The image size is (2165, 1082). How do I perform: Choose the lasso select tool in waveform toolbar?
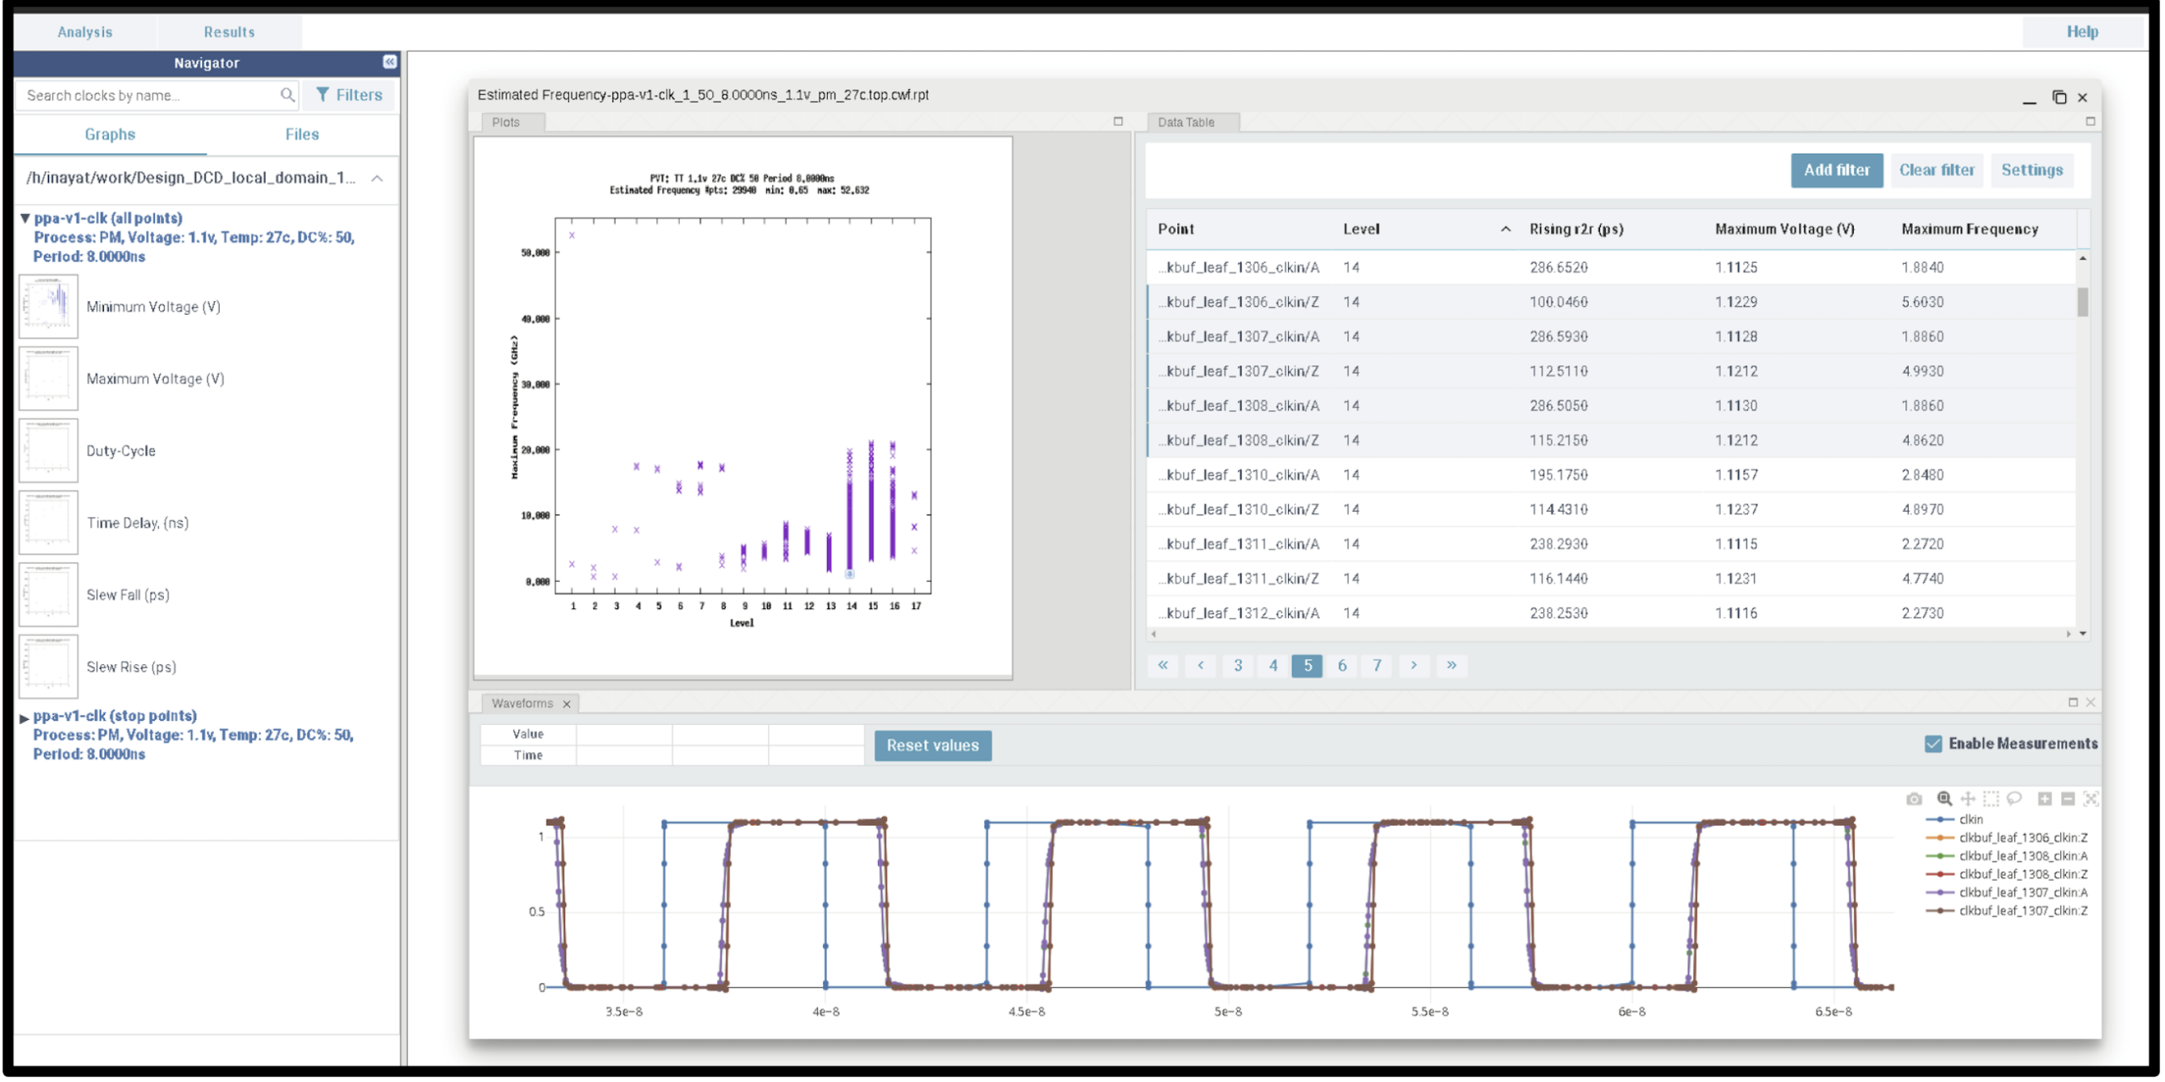(x=2014, y=799)
